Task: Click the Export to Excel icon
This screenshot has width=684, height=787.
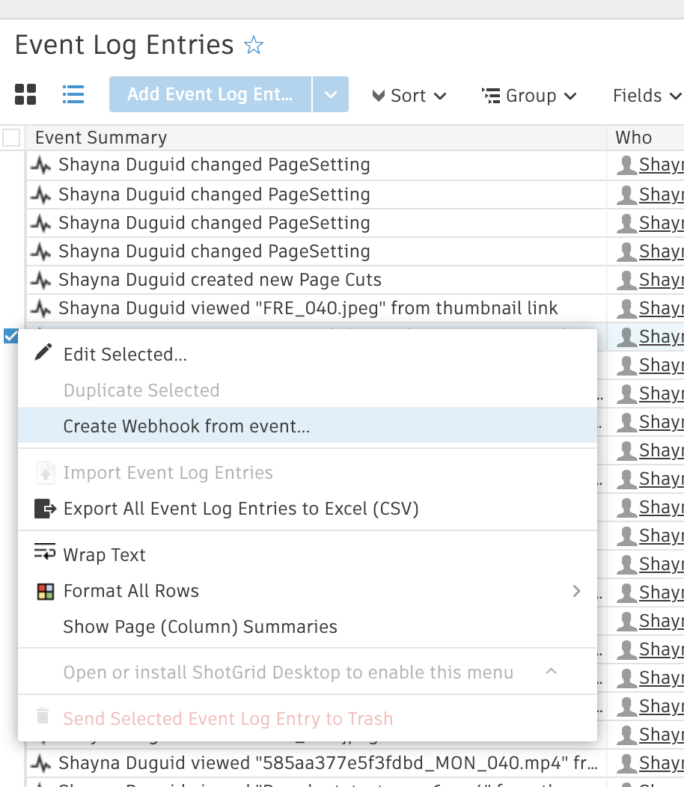Action: tap(45, 509)
